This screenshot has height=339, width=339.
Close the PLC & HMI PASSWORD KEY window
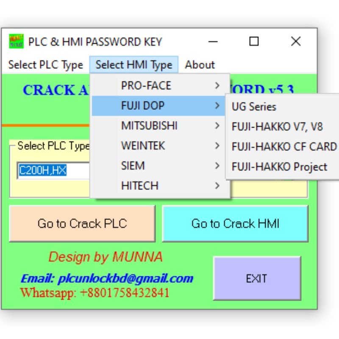coord(296,42)
